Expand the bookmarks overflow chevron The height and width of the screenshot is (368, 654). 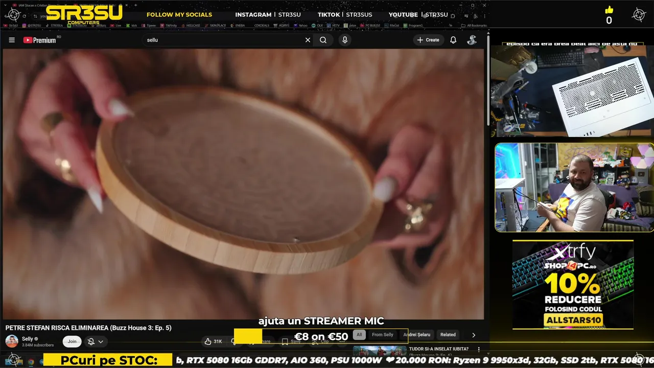point(450,25)
